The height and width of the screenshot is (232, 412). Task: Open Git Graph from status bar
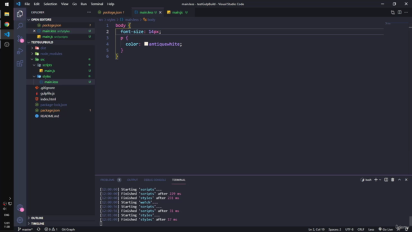click(x=68, y=229)
